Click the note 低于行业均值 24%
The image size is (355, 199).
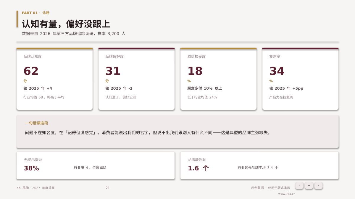coord(202,97)
